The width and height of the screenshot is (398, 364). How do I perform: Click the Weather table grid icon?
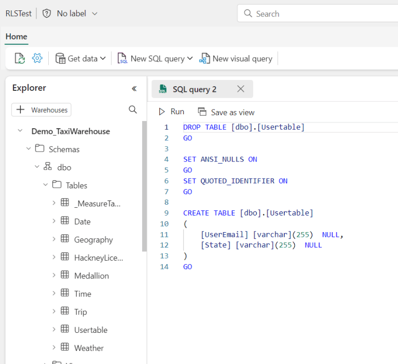click(65, 347)
